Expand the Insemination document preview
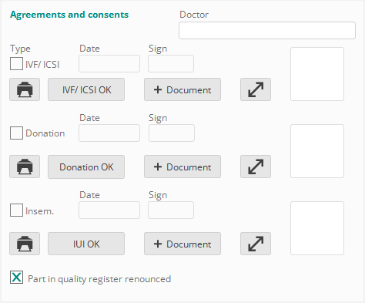The width and height of the screenshot is (365, 303). [x=256, y=244]
